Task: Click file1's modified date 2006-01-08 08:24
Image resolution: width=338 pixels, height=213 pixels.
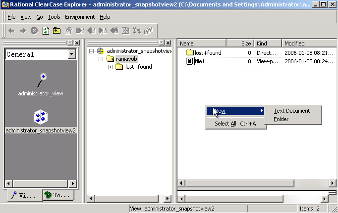Action: click(309, 61)
